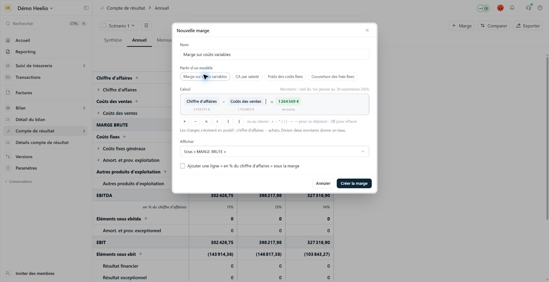Click Créer la marge button

click(354, 183)
